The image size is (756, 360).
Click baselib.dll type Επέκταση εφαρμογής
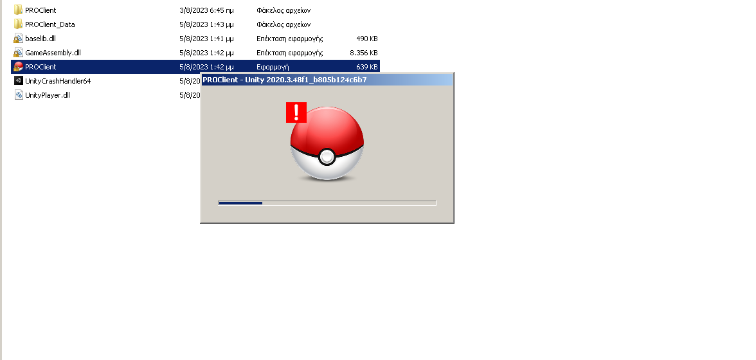pos(290,39)
